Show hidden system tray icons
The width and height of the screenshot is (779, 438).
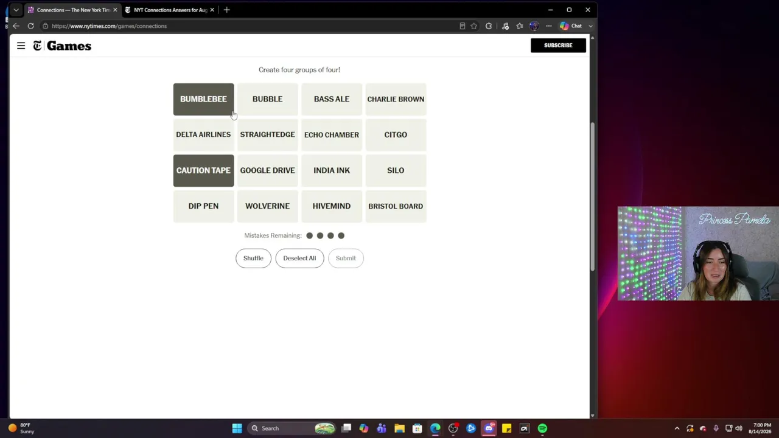677,428
